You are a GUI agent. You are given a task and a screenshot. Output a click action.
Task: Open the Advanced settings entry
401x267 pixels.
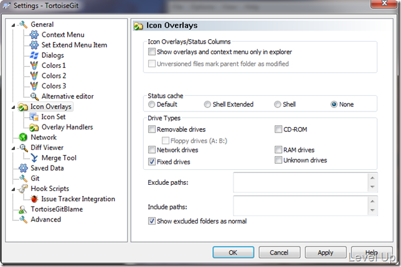(x=46, y=220)
